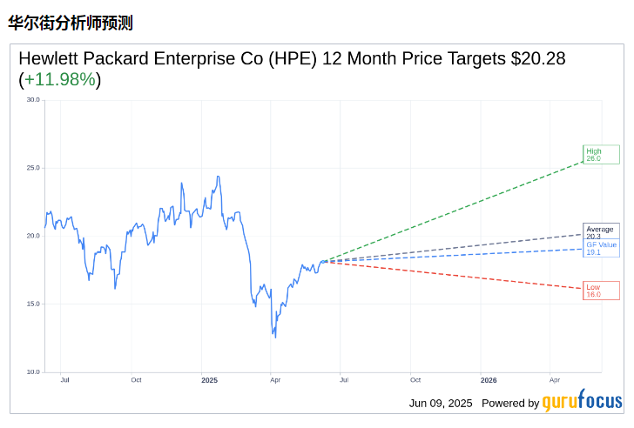Click the 30.0 y-axis label

pos(33,100)
